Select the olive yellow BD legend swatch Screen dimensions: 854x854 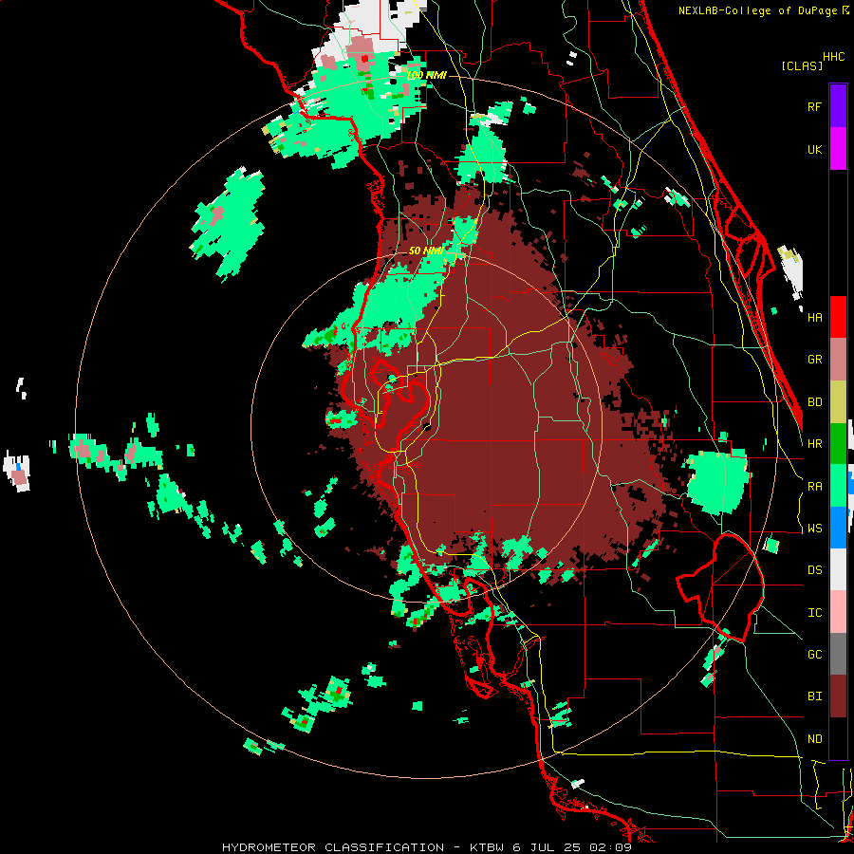coord(838,402)
